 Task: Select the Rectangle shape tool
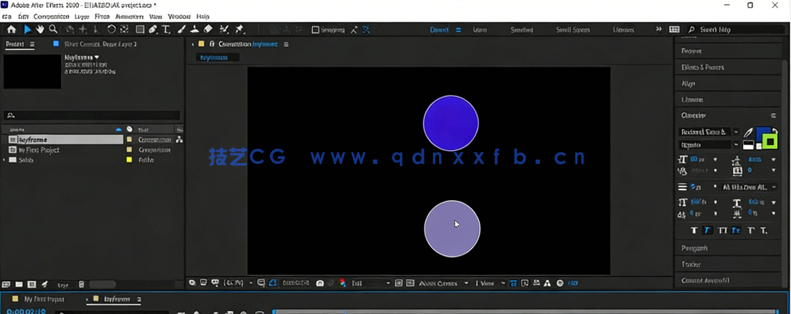click(140, 30)
